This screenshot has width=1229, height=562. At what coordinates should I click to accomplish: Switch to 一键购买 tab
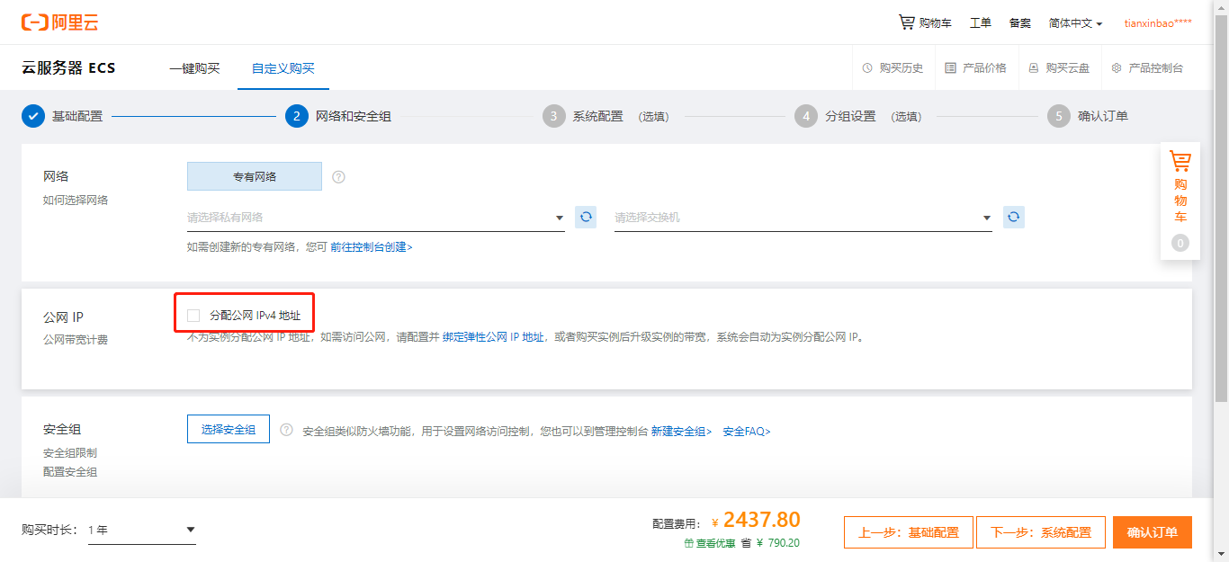194,67
